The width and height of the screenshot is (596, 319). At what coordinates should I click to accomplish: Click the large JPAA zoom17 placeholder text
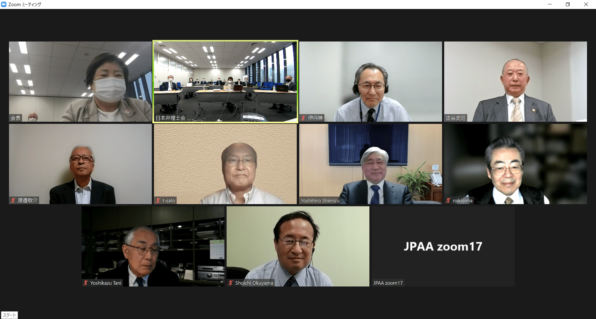(443, 247)
